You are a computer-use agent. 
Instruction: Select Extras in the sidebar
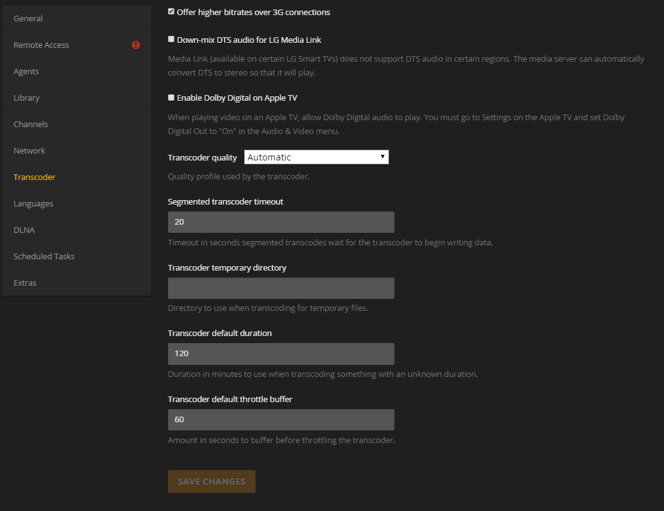coord(25,283)
